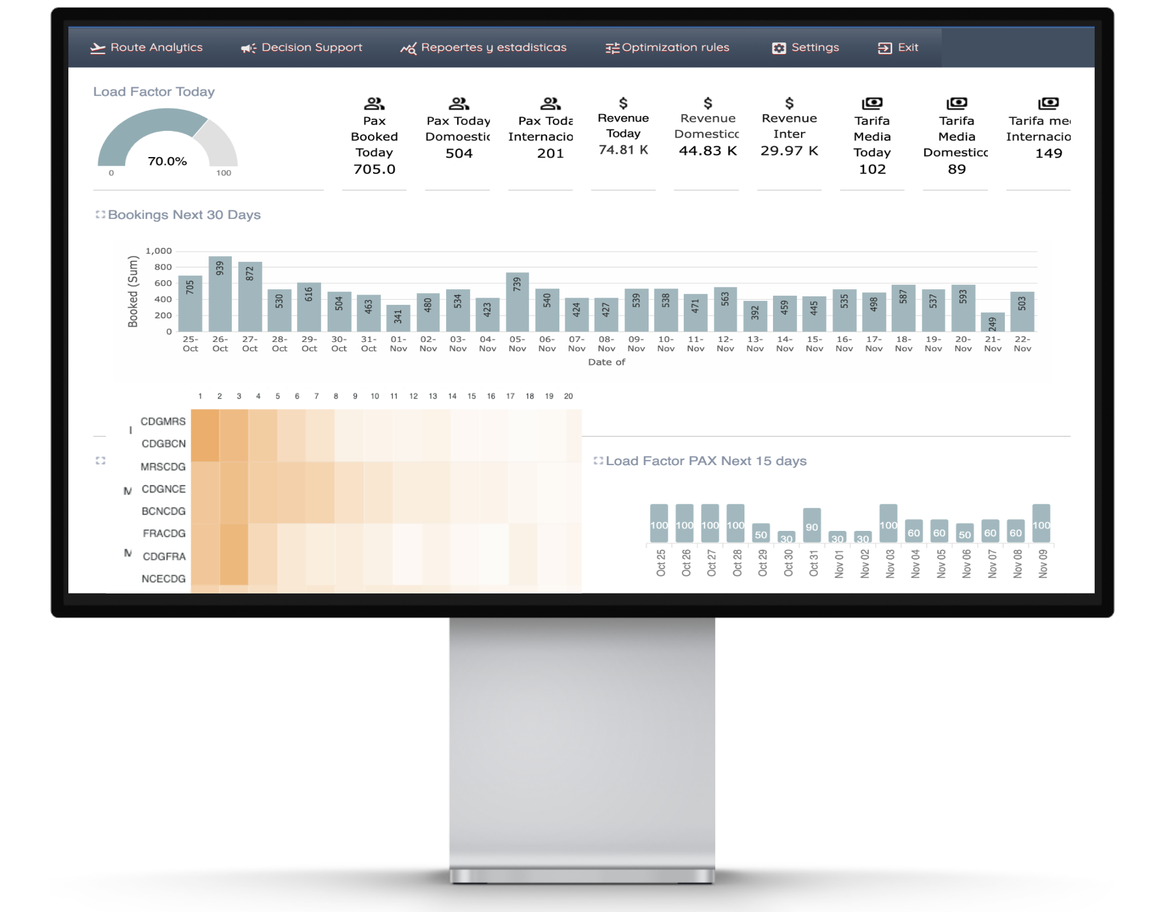Select the CDGMRS row in the heatmap
1154x912 pixels.
click(163, 421)
